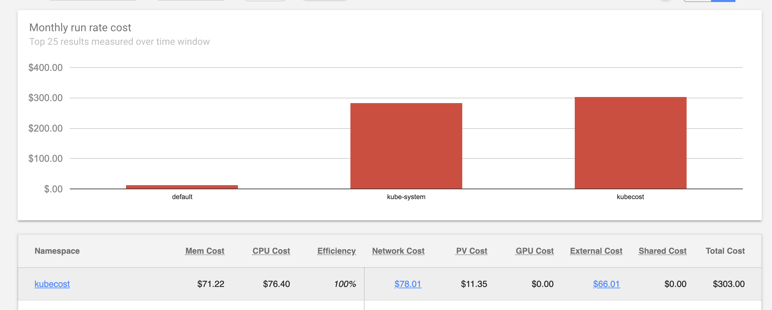Click the $100.00 y-axis label
Image resolution: width=772 pixels, height=310 pixels.
point(45,158)
